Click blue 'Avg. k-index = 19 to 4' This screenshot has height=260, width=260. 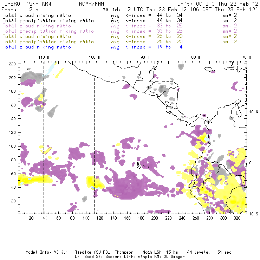(x=147, y=47)
